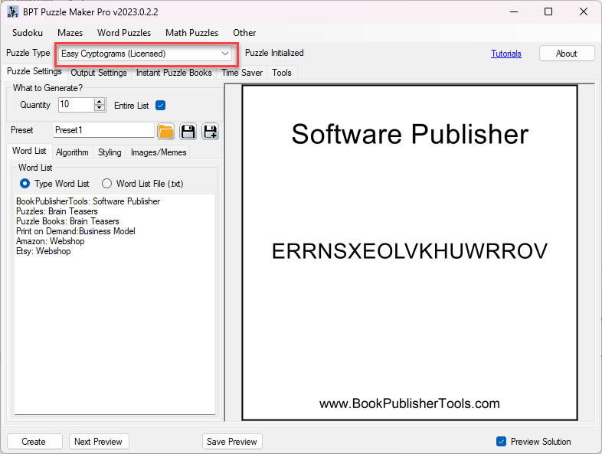Switch to the Output Settings tab
The height and width of the screenshot is (454, 602).
tap(99, 73)
